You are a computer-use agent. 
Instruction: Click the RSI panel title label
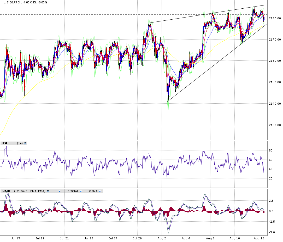point(5,143)
